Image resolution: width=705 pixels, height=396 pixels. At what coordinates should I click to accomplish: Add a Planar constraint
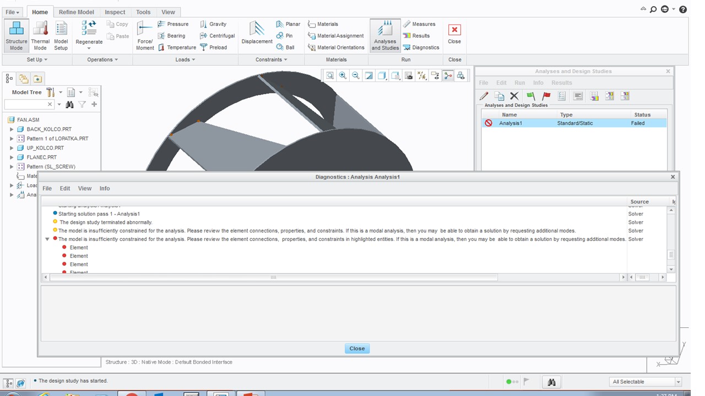coord(288,24)
